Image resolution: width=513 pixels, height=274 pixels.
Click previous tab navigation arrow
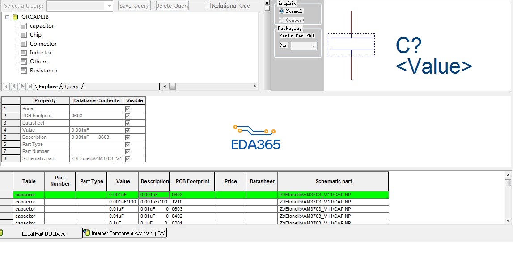pyautogui.click(x=14, y=87)
